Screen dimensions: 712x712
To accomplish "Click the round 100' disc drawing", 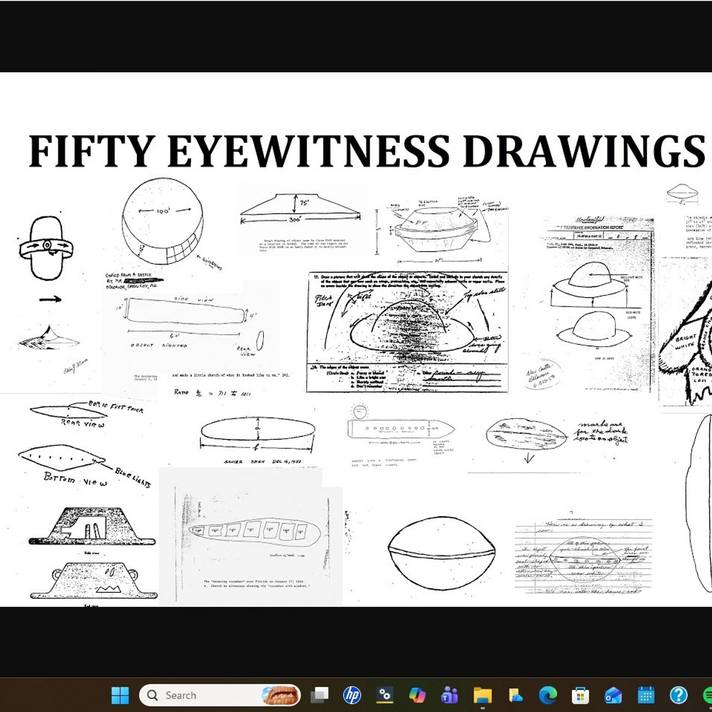I will [x=164, y=222].
